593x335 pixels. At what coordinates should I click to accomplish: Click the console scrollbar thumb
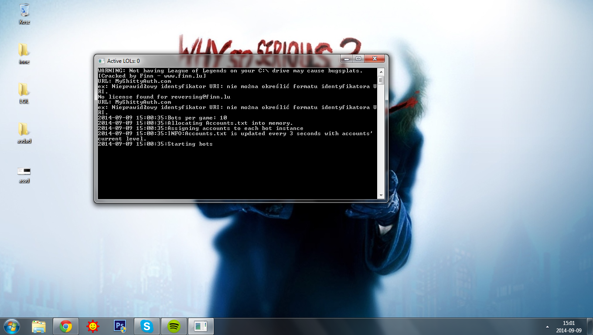381,80
